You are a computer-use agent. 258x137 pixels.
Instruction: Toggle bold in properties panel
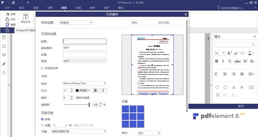pyautogui.click(x=216, y=61)
